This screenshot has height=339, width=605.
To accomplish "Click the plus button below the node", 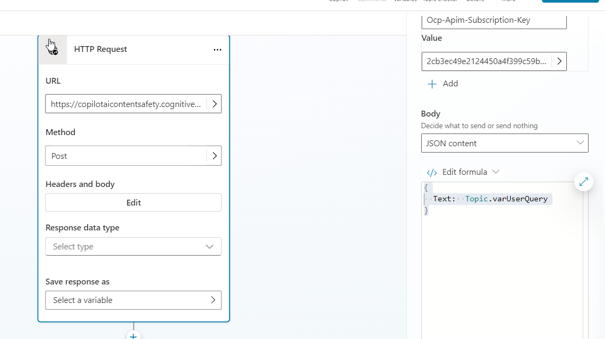I will click(x=134, y=336).
